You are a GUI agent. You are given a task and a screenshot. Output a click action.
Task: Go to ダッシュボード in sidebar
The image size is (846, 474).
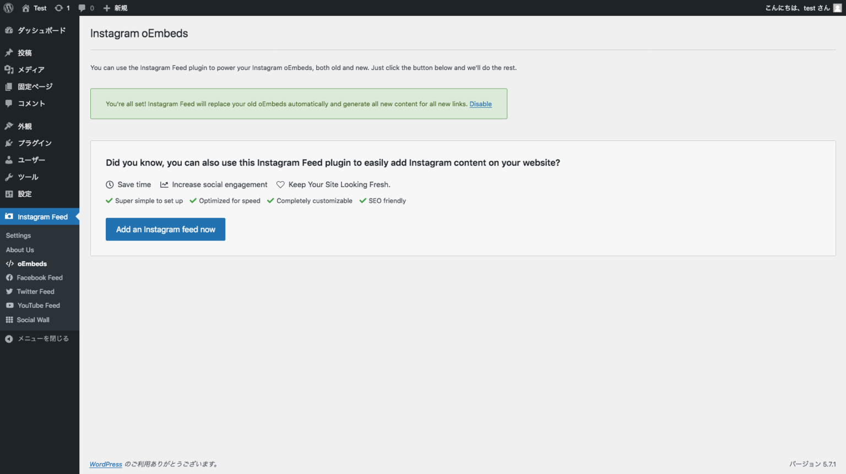41,30
